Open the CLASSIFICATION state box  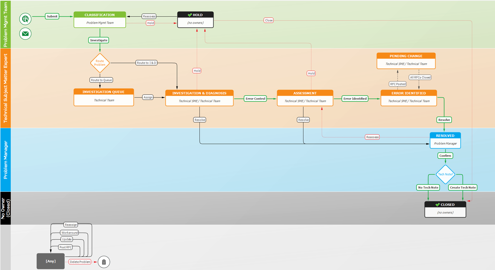pos(100,19)
